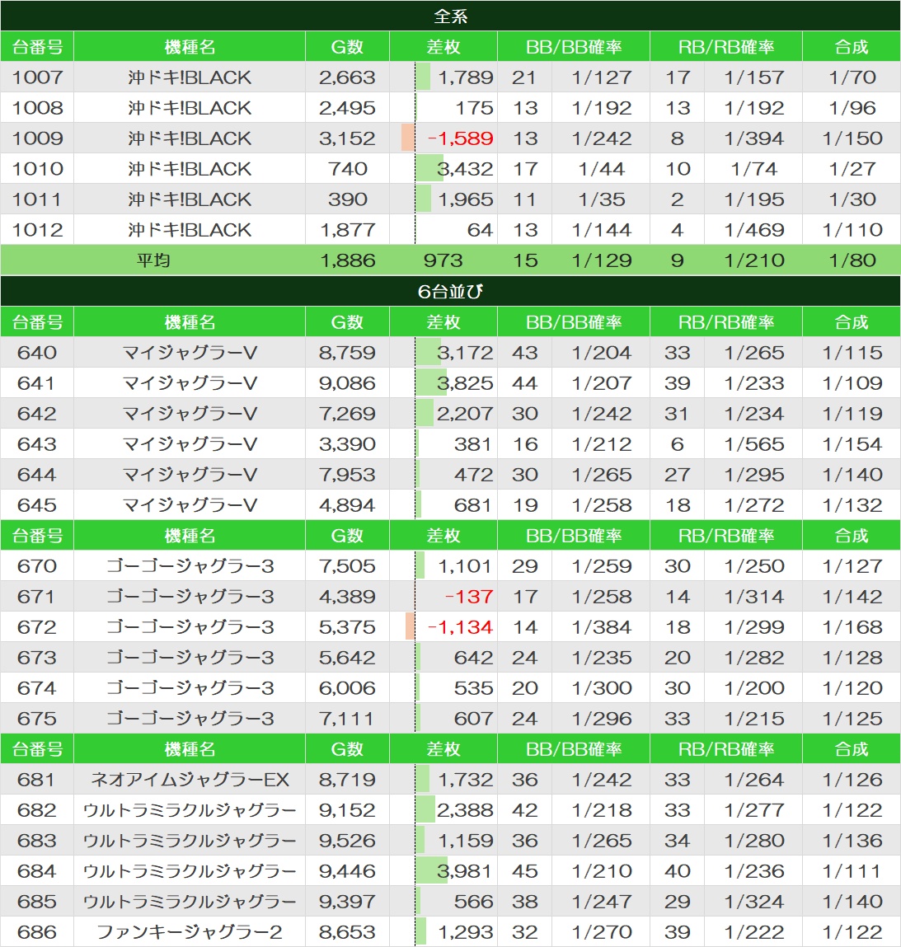
Task: Click the average 差枚 value 973
Action: click(443, 260)
